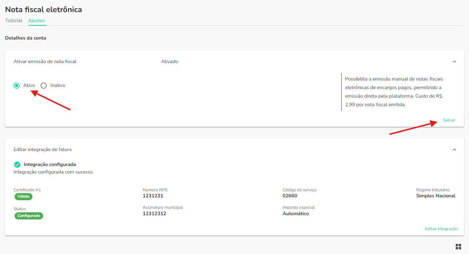Click the Número RPS value 1231231
This screenshot has height=254, width=469.
[x=153, y=196]
